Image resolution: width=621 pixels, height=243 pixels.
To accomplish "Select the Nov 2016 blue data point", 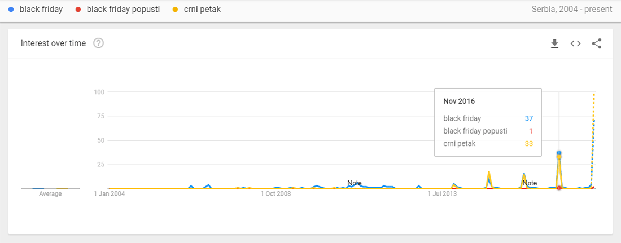I will [559, 153].
